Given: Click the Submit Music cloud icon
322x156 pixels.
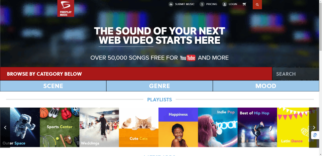Looking at the screenshot, I should point(171,4).
